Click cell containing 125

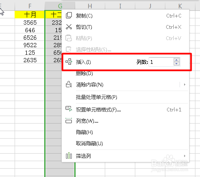(30, 53)
